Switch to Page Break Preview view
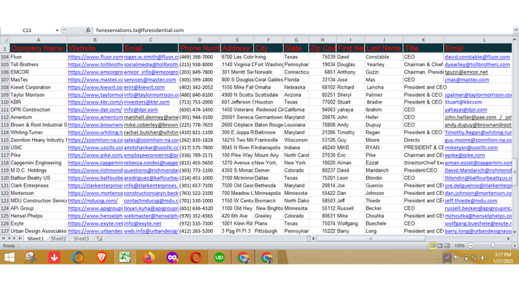Screen dimensions: 519x291 click(x=447, y=245)
